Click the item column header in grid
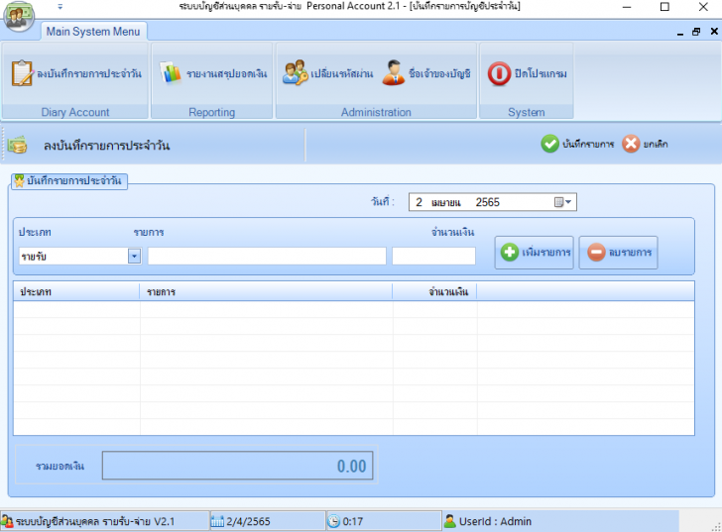 [266, 292]
